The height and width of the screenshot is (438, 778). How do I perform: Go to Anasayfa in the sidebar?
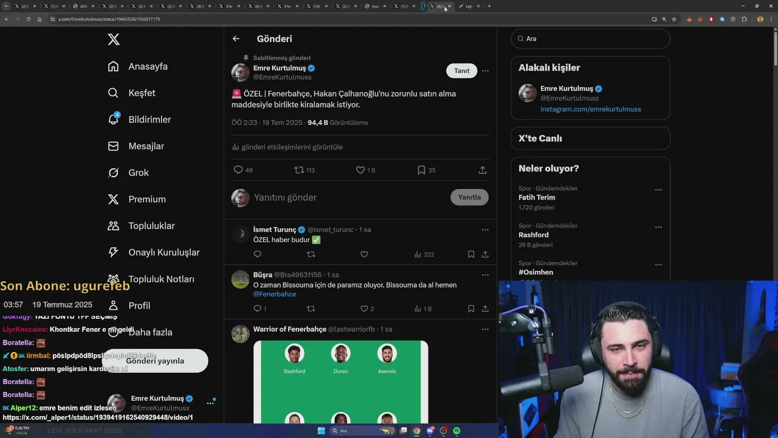pyautogui.click(x=137, y=66)
